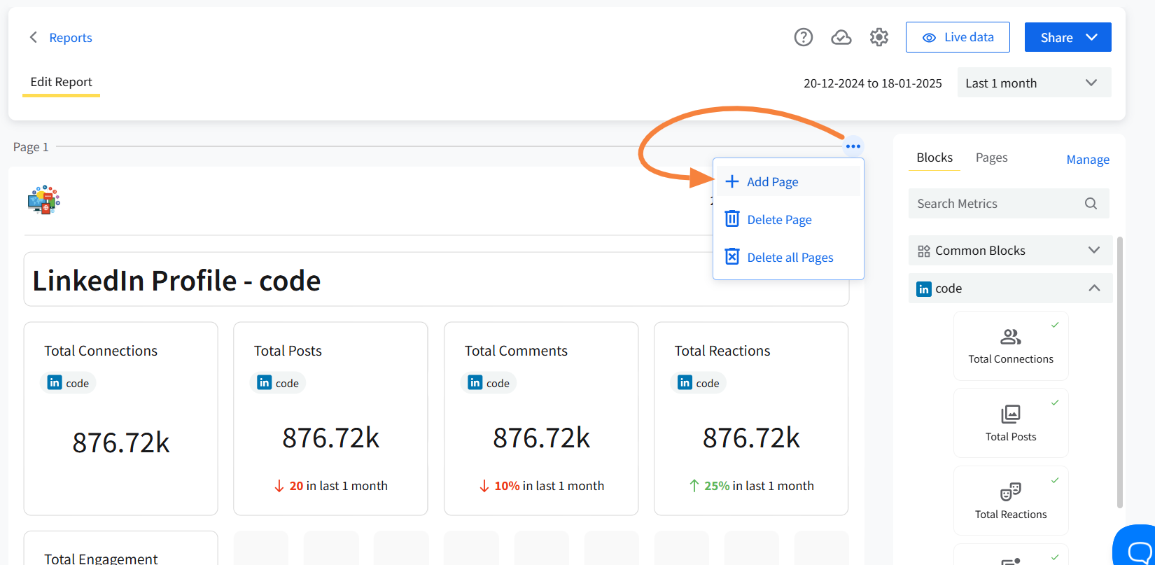Click the back arrow beside Reports
Screen dimensions: 1155x565
point(33,37)
